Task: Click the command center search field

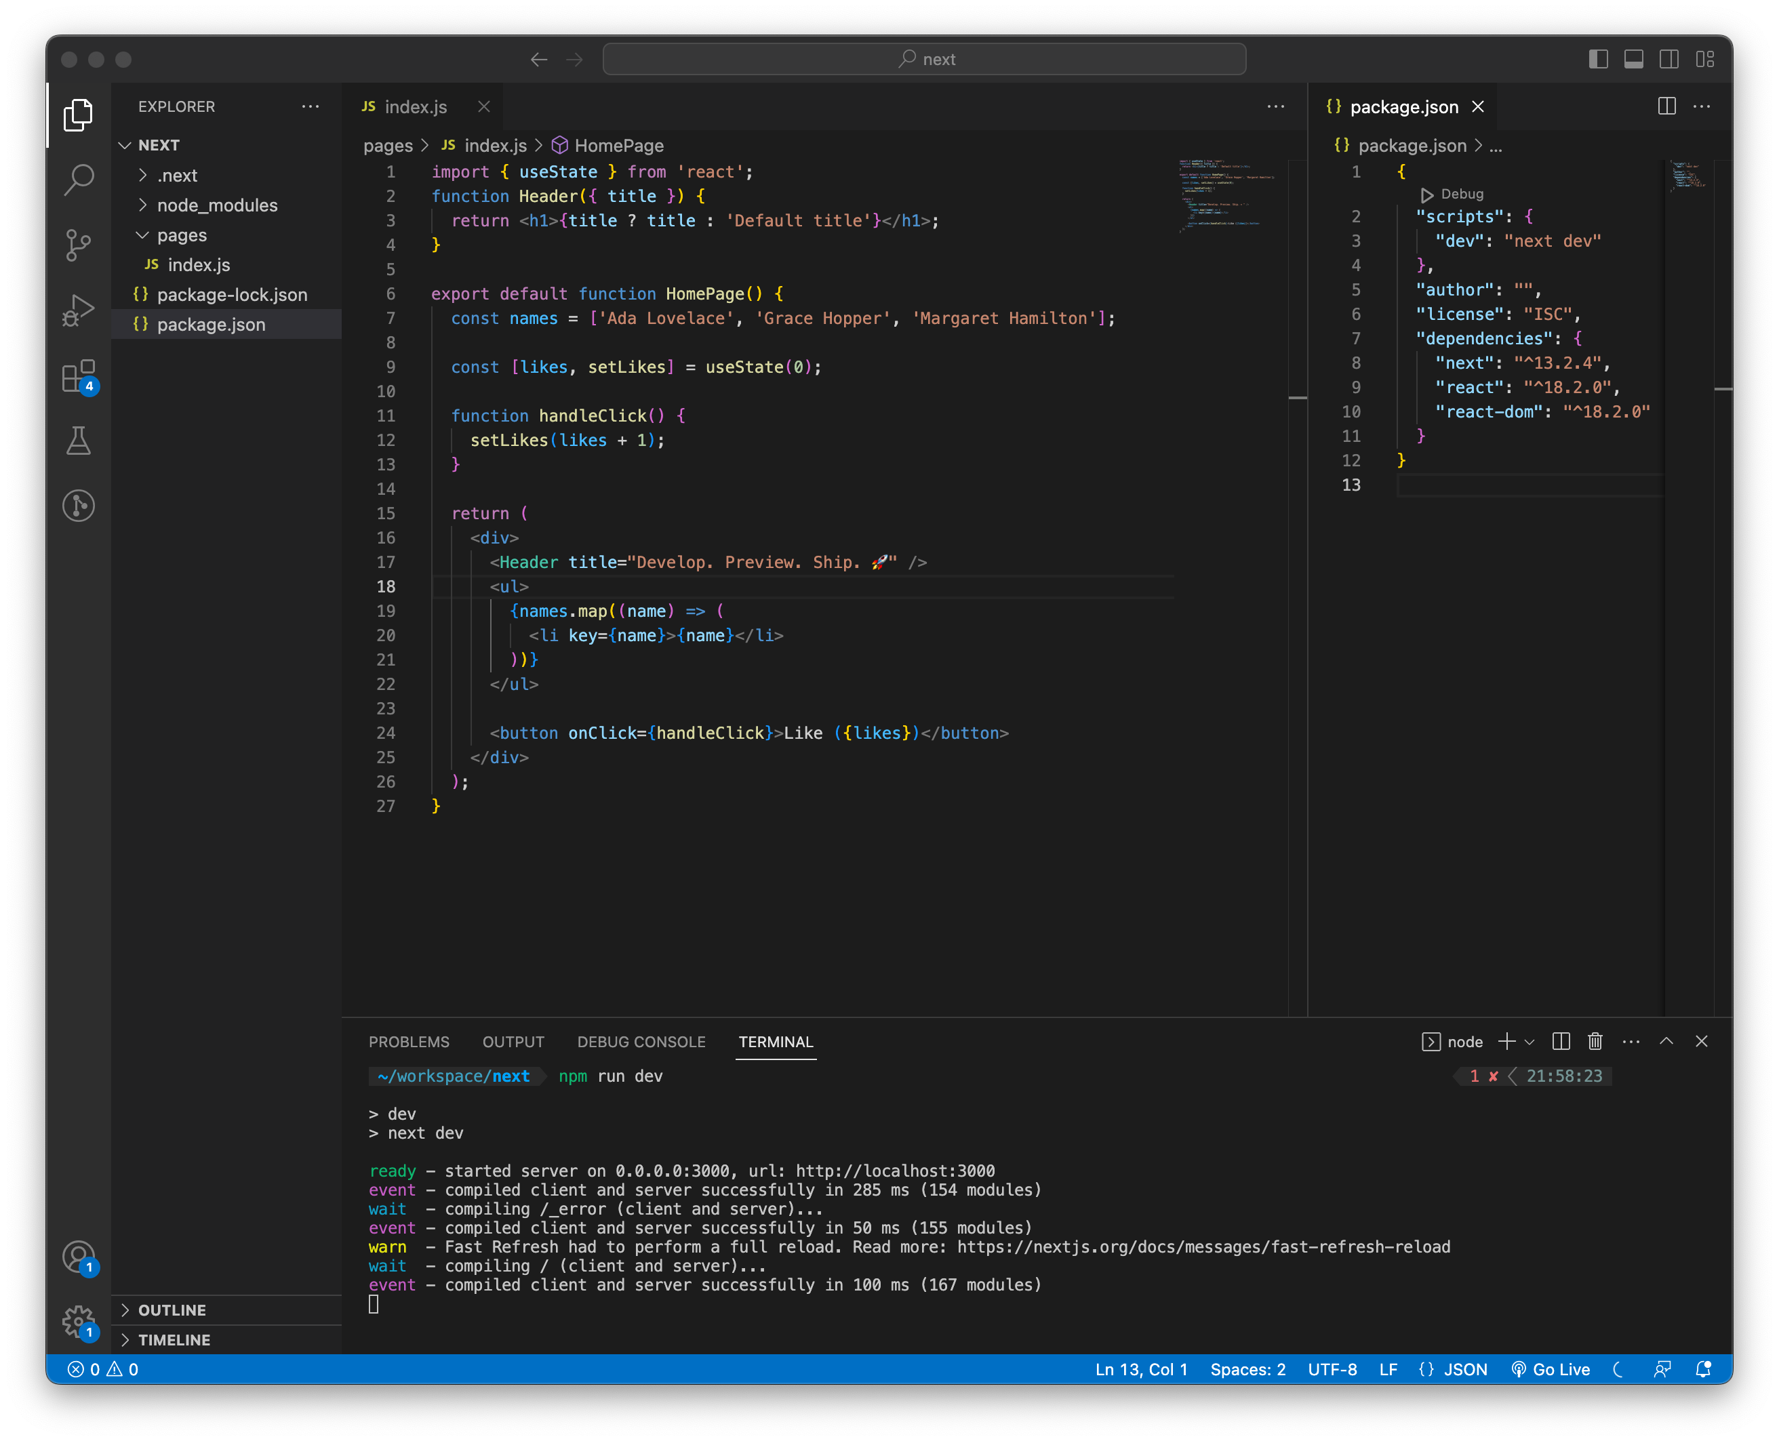Action: [x=924, y=59]
